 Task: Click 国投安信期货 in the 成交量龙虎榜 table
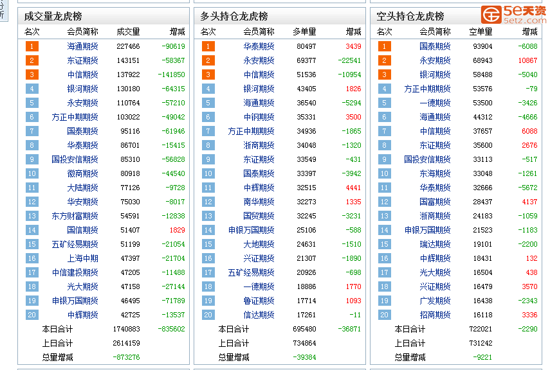[75, 159]
